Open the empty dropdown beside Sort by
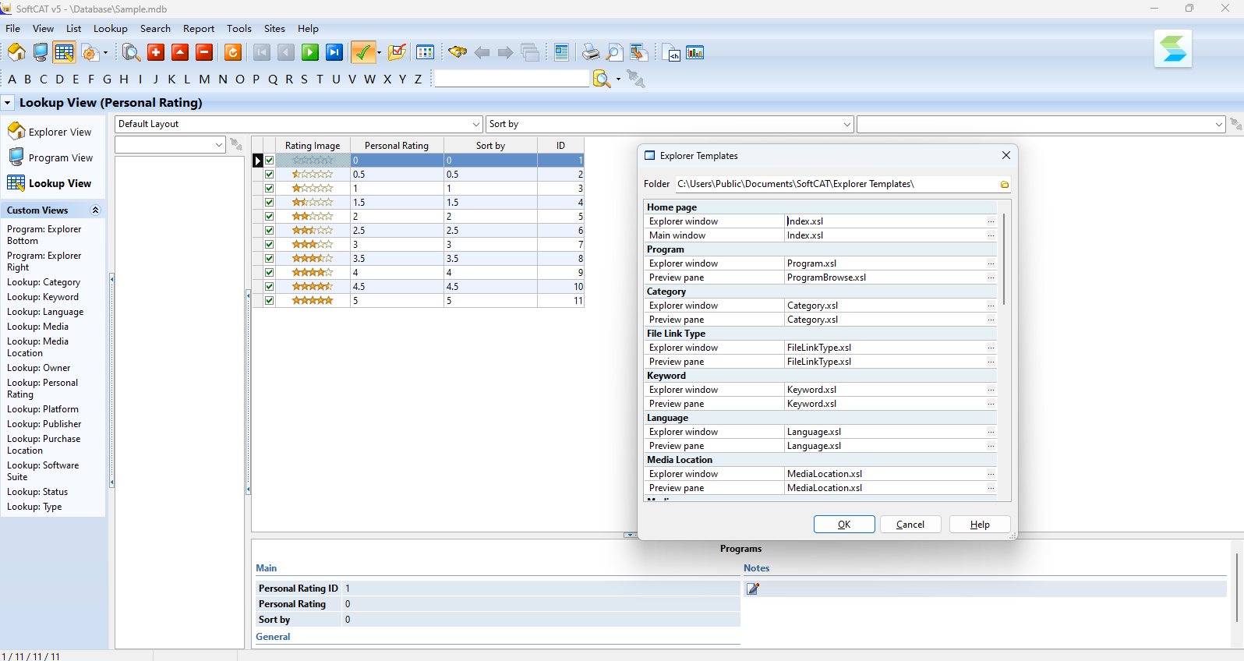The image size is (1244, 661). (x=1219, y=124)
